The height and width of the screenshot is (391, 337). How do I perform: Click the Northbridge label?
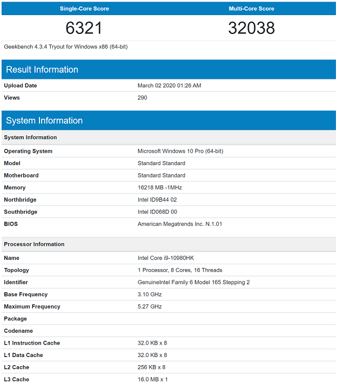[20, 200]
